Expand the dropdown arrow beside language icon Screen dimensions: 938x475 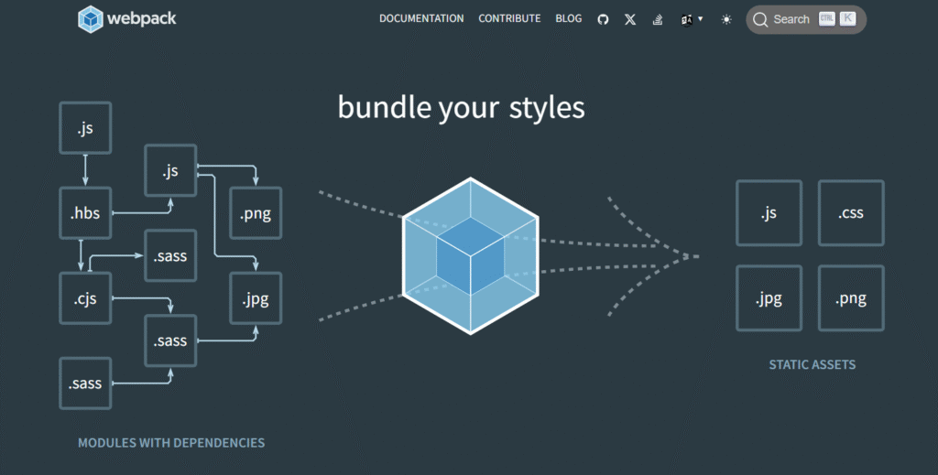(701, 18)
